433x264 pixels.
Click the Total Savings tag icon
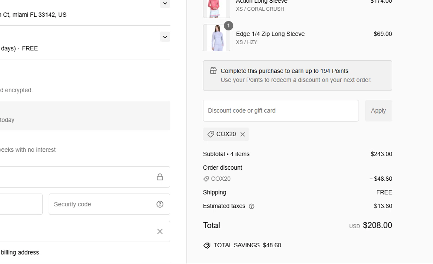(x=207, y=246)
